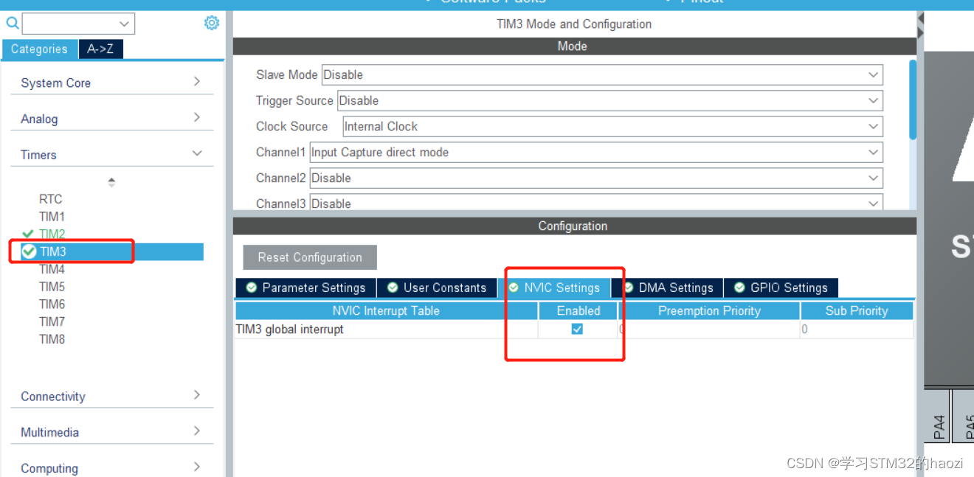Expand the Analog category
Image resolution: width=974 pixels, height=477 pixels.
click(x=111, y=119)
